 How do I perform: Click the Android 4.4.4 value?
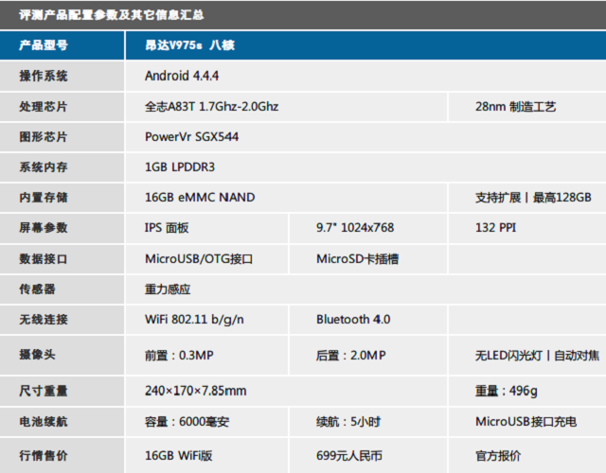coord(182,76)
